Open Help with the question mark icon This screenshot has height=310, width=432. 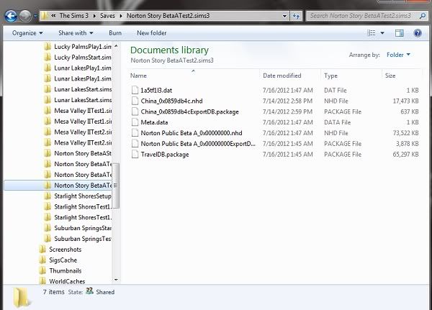coord(418,33)
